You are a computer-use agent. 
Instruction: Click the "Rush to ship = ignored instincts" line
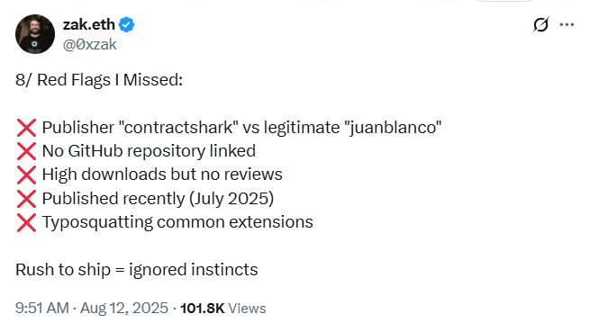(137, 270)
